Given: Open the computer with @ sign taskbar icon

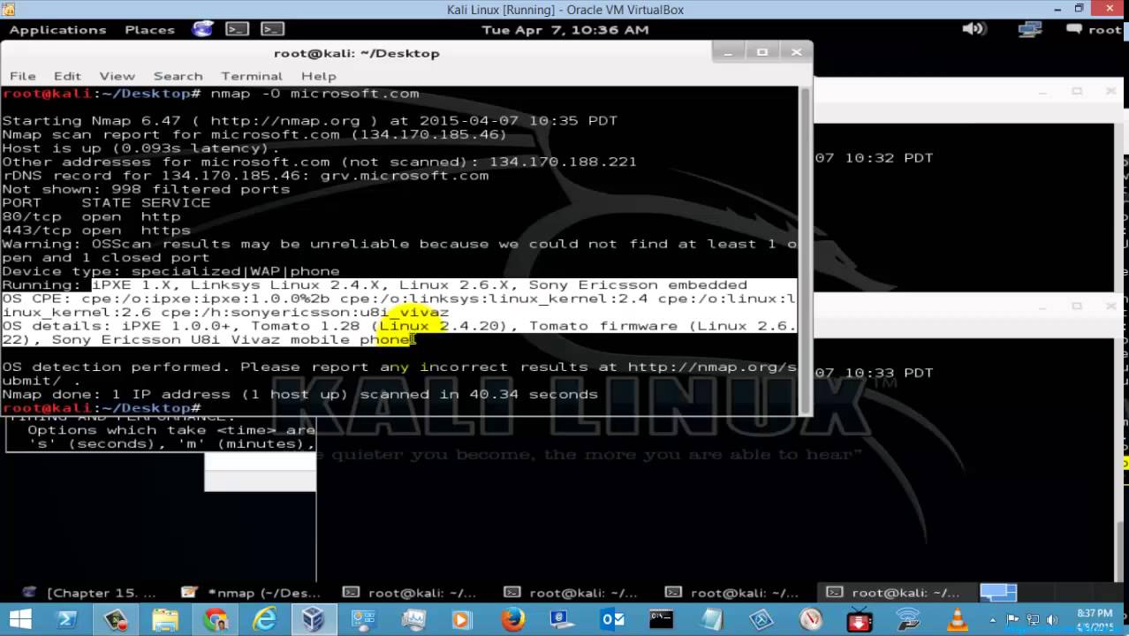Looking at the screenshot, I should point(562,620).
